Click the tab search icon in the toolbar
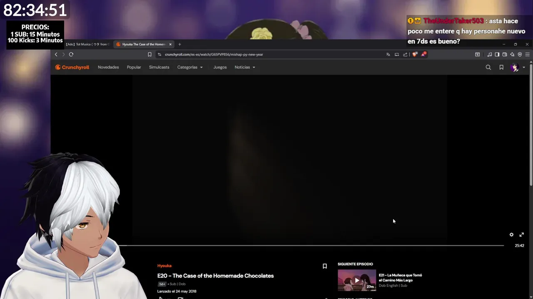 pyautogui.click(x=478, y=54)
